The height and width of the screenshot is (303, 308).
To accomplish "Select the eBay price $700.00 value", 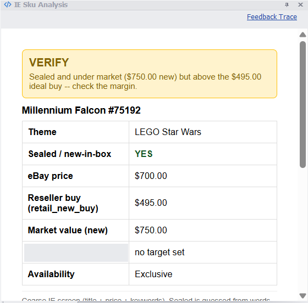I will click(x=151, y=176).
